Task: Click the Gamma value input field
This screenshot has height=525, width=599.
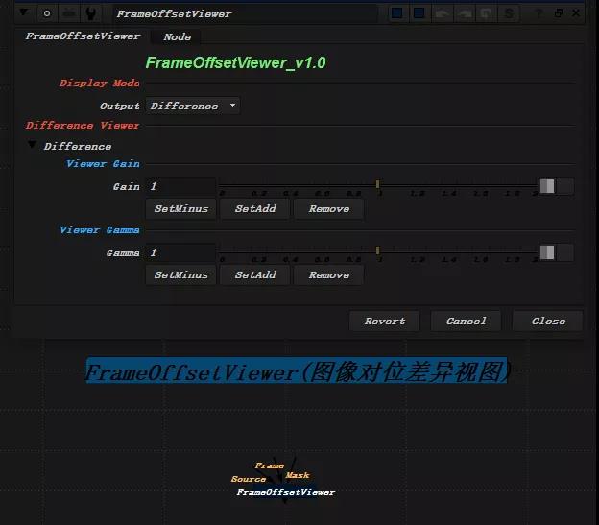Action: 180,252
